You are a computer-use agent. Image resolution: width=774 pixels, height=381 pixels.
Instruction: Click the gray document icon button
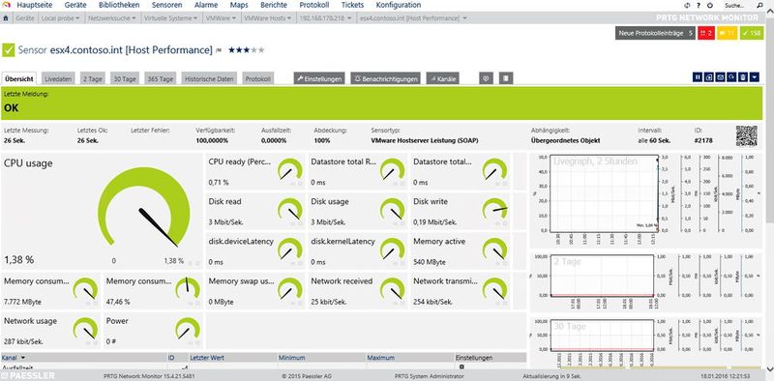pyautogui.click(x=506, y=78)
